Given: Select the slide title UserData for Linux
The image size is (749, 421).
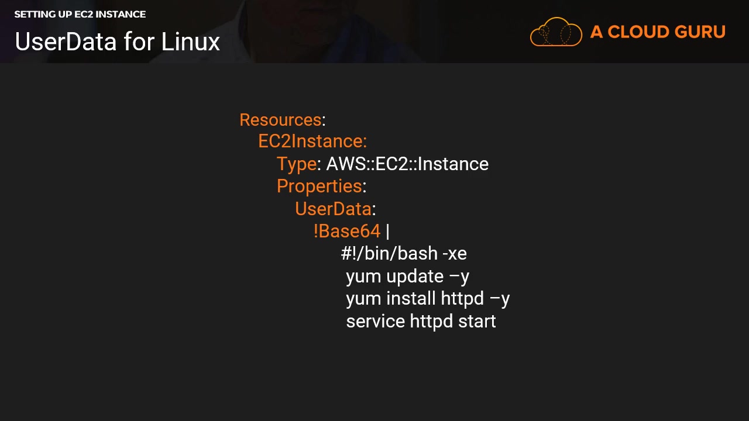Looking at the screenshot, I should (x=117, y=42).
